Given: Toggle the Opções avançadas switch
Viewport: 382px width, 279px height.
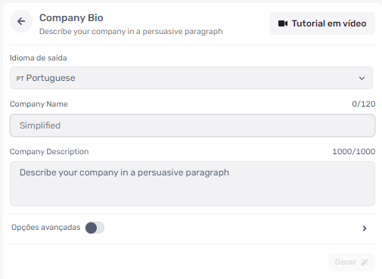Looking at the screenshot, I should point(95,228).
